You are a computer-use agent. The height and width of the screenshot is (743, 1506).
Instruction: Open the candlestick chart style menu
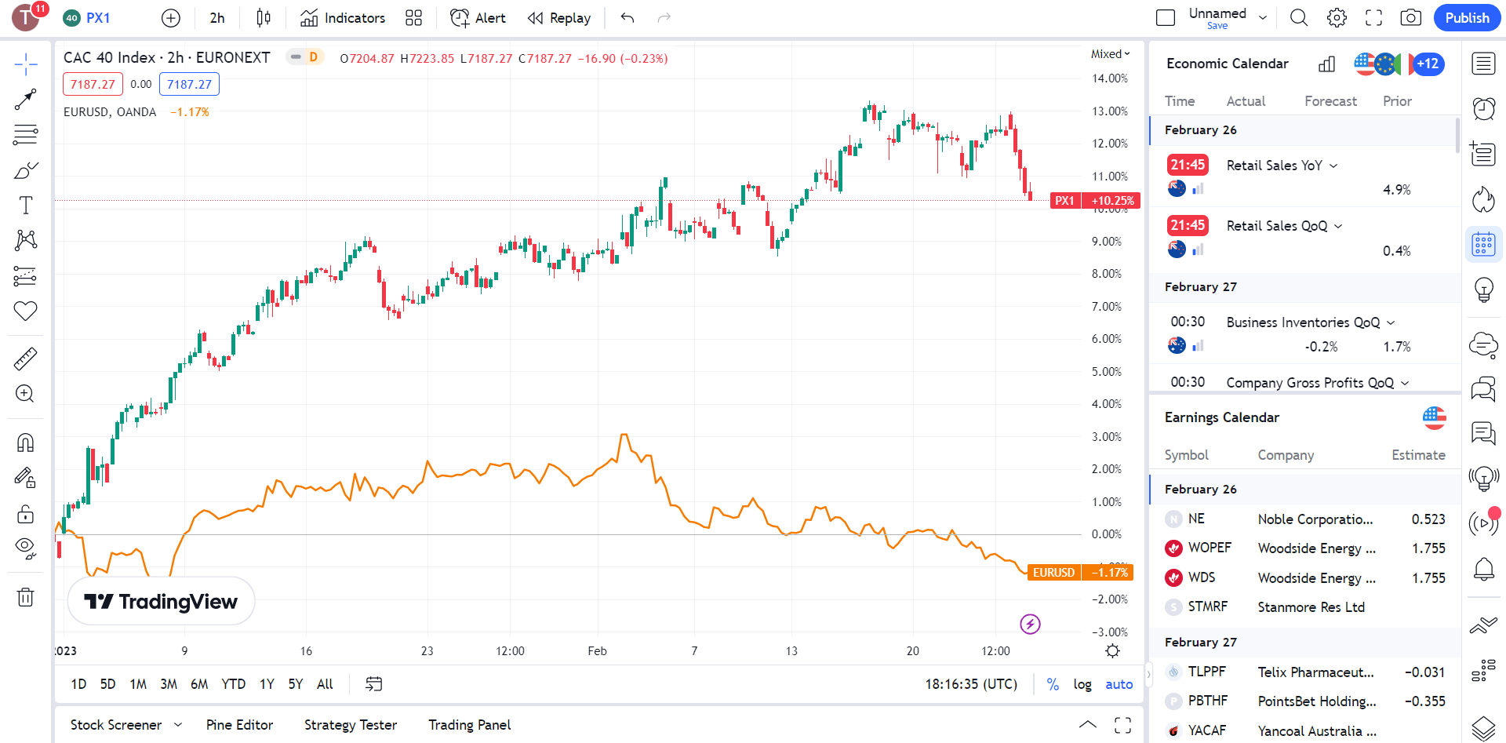264,18
